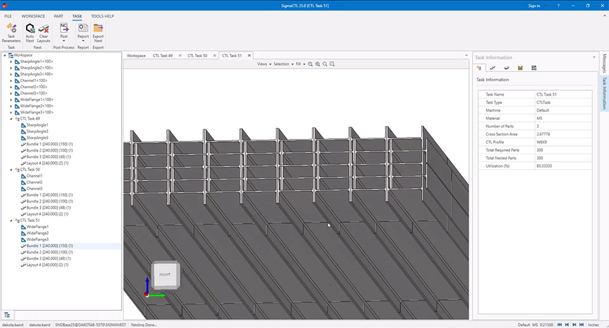Open Task Information panel pin menu

pyautogui.click(x=594, y=57)
